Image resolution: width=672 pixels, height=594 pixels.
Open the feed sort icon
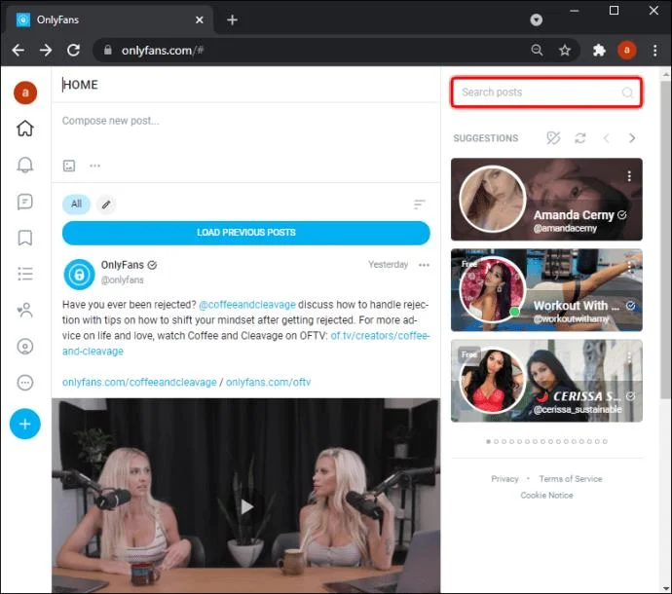[x=419, y=204]
